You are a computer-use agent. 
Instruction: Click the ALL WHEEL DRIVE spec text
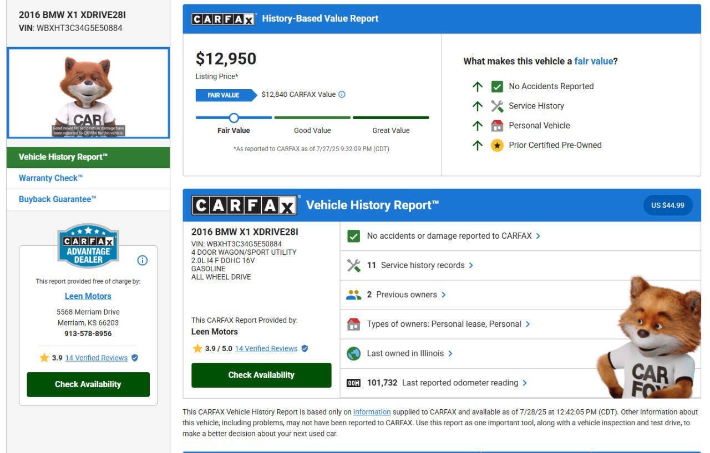(x=221, y=277)
